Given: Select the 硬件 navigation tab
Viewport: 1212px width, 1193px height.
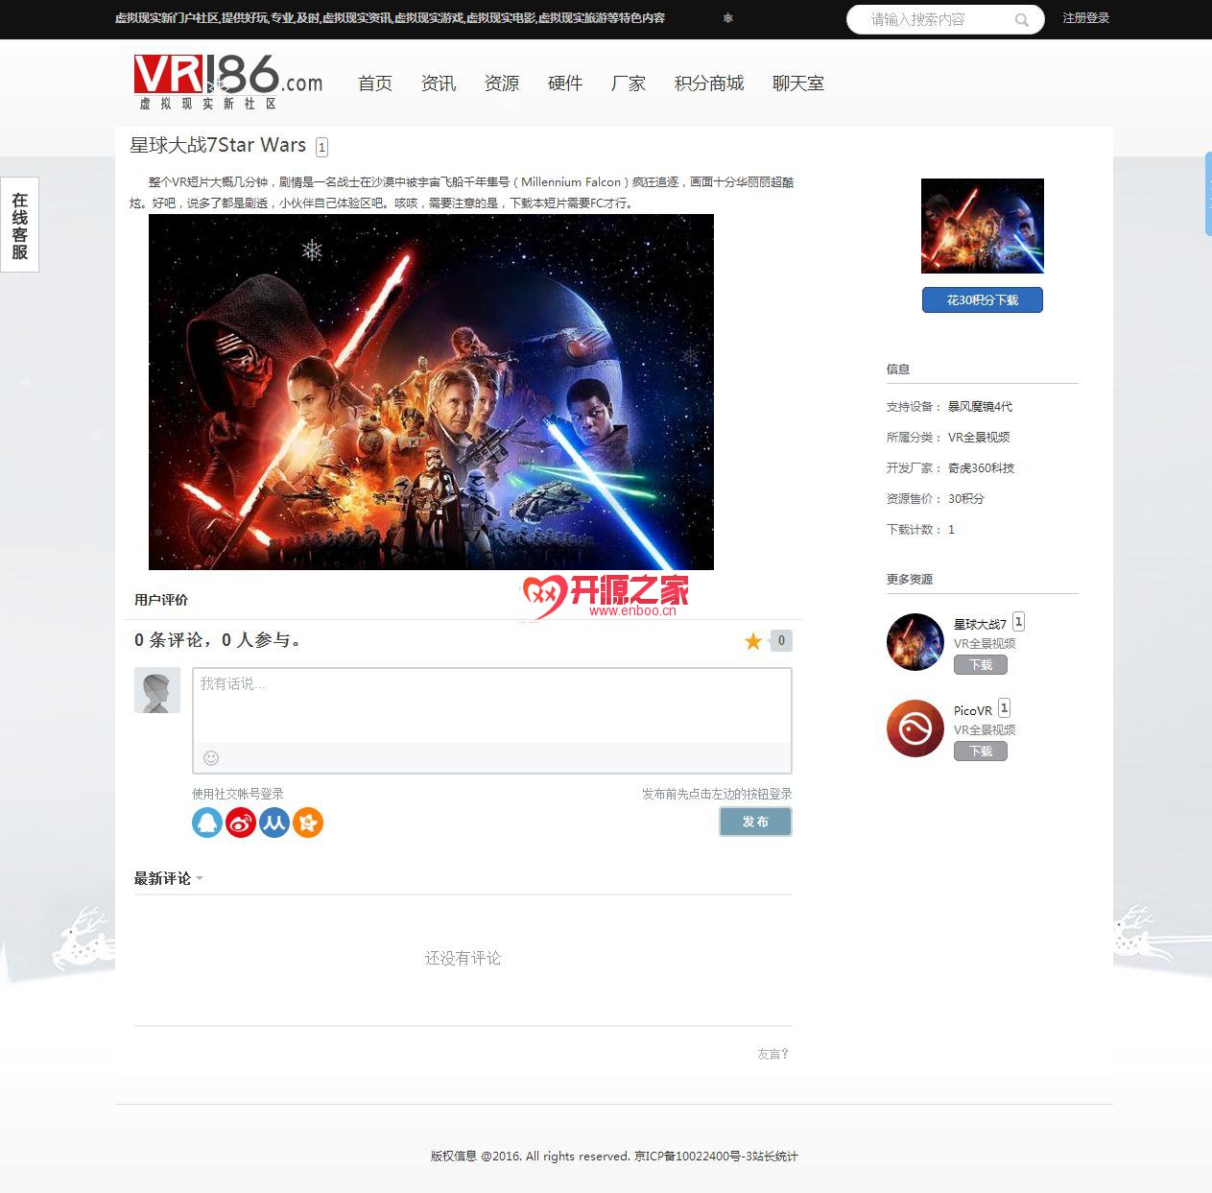Looking at the screenshot, I should click(565, 84).
